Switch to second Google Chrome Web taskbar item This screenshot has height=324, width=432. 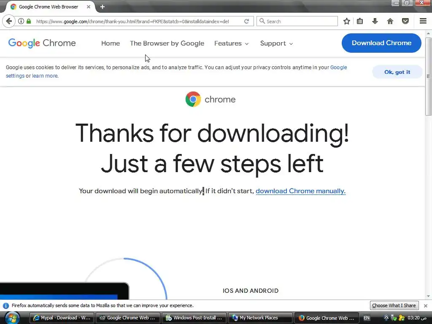[128, 318]
